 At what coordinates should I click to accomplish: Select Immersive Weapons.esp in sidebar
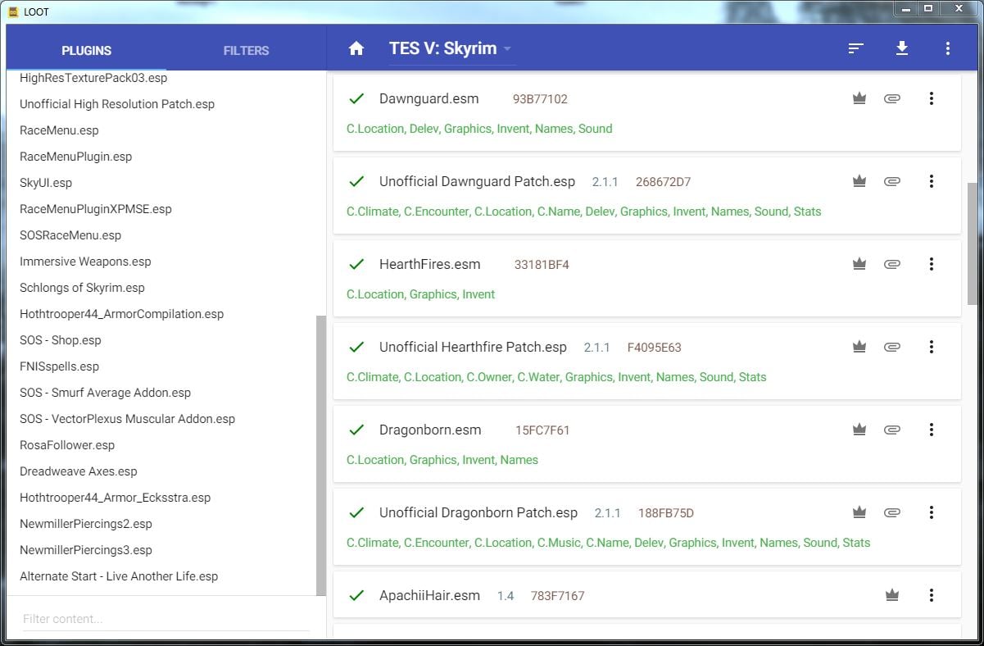tap(85, 262)
